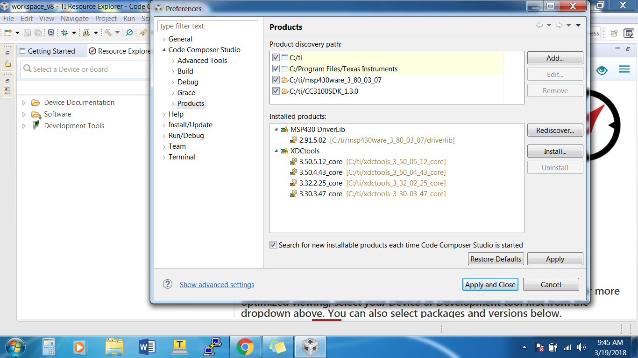Click the red-and-blue view icon in the left trim bar
This screenshot has height=358, width=638.
[7, 91]
